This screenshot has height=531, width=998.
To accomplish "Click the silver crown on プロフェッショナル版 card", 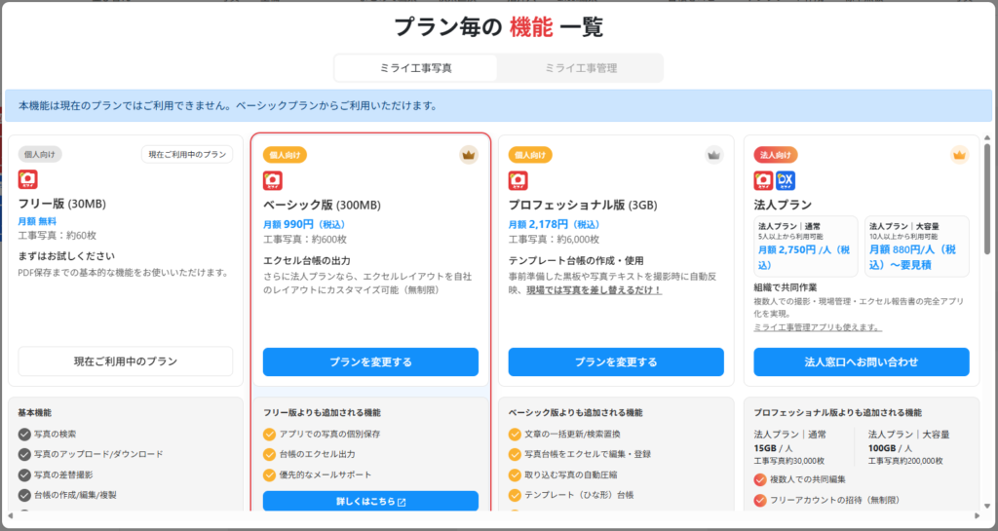I will tap(713, 154).
